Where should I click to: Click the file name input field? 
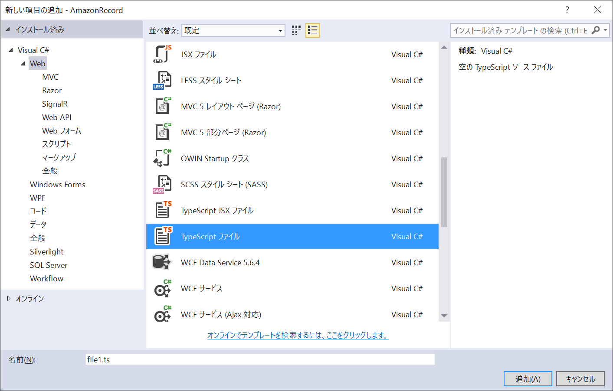pyautogui.click(x=260, y=359)
